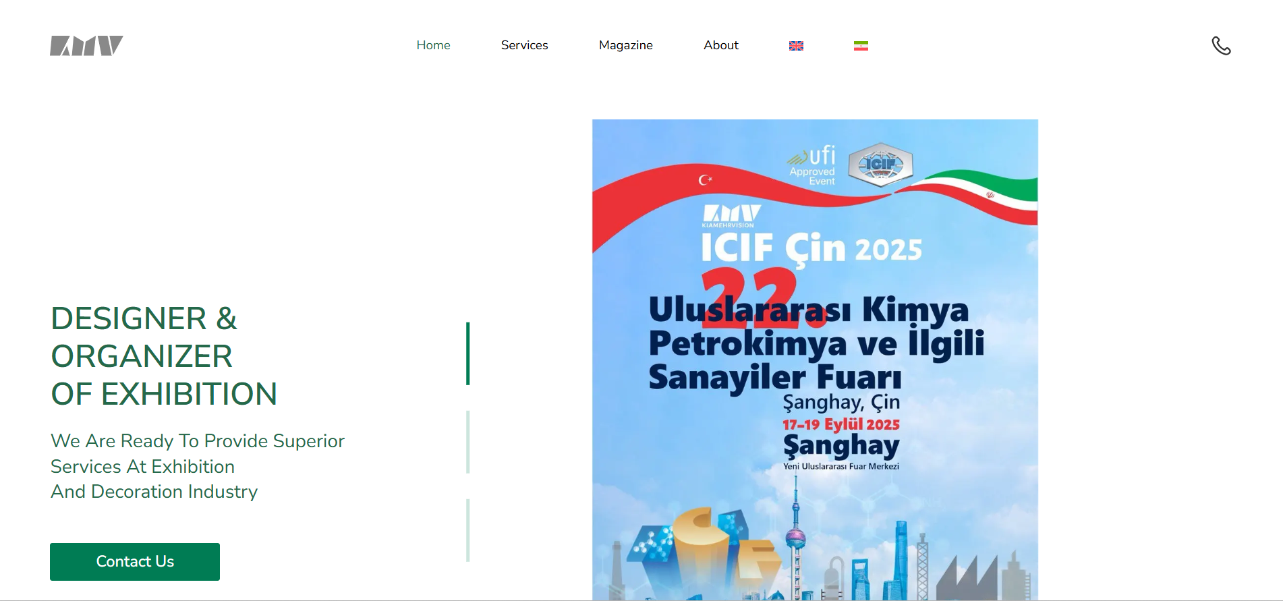1283x601 pixels.
Task: Navigate to the About page
Action: (720, 45)
